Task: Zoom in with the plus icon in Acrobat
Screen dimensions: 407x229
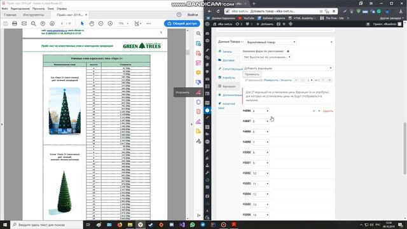Action: [110, 24]
